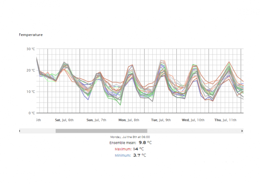This screenshot has width=260, height=184.
Task: Click the 'Sun, Jul, 7th' axis label
Action: click(x=96, y=120)
